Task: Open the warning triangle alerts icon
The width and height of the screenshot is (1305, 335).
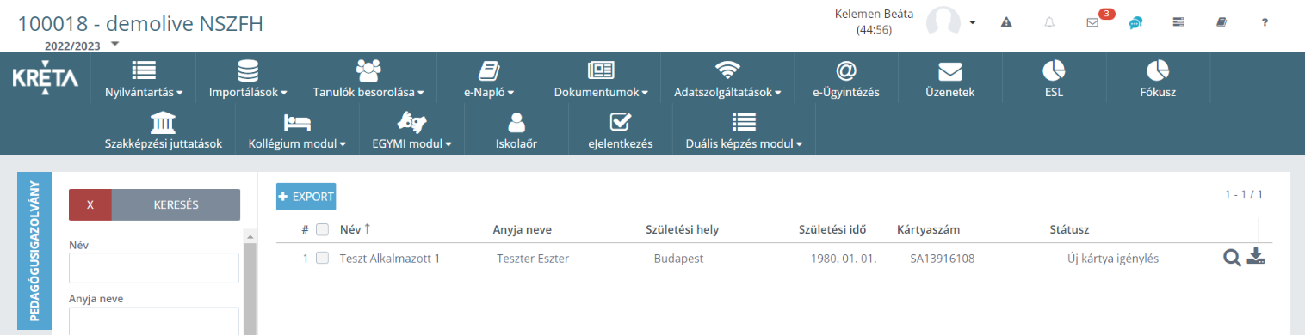Action: pos(1006,23)
